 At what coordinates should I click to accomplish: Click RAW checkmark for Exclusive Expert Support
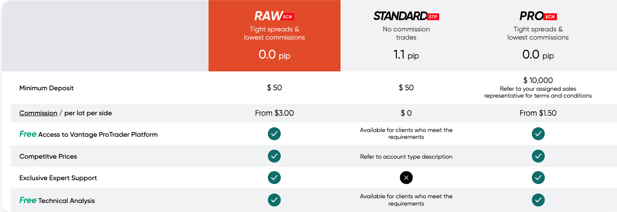point(274,177)
